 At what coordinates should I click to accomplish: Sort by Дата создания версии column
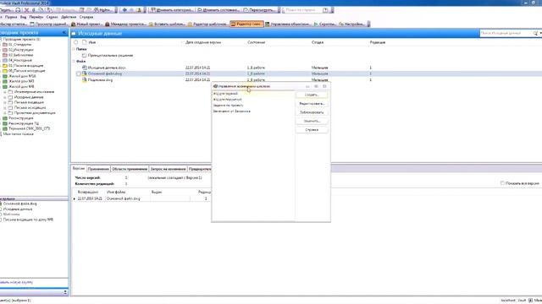pyautogui.click(x=203, y=42)
